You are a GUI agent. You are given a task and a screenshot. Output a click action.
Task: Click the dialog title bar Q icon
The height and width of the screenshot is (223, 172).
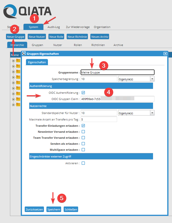[x=24, y=53]
